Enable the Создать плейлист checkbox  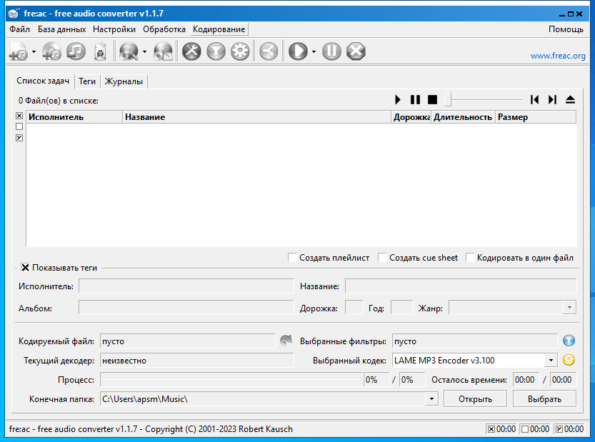[292, 258]
